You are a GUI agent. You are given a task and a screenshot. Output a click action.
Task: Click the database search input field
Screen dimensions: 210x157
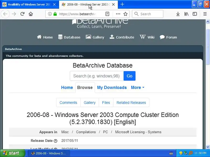point(97,76)
